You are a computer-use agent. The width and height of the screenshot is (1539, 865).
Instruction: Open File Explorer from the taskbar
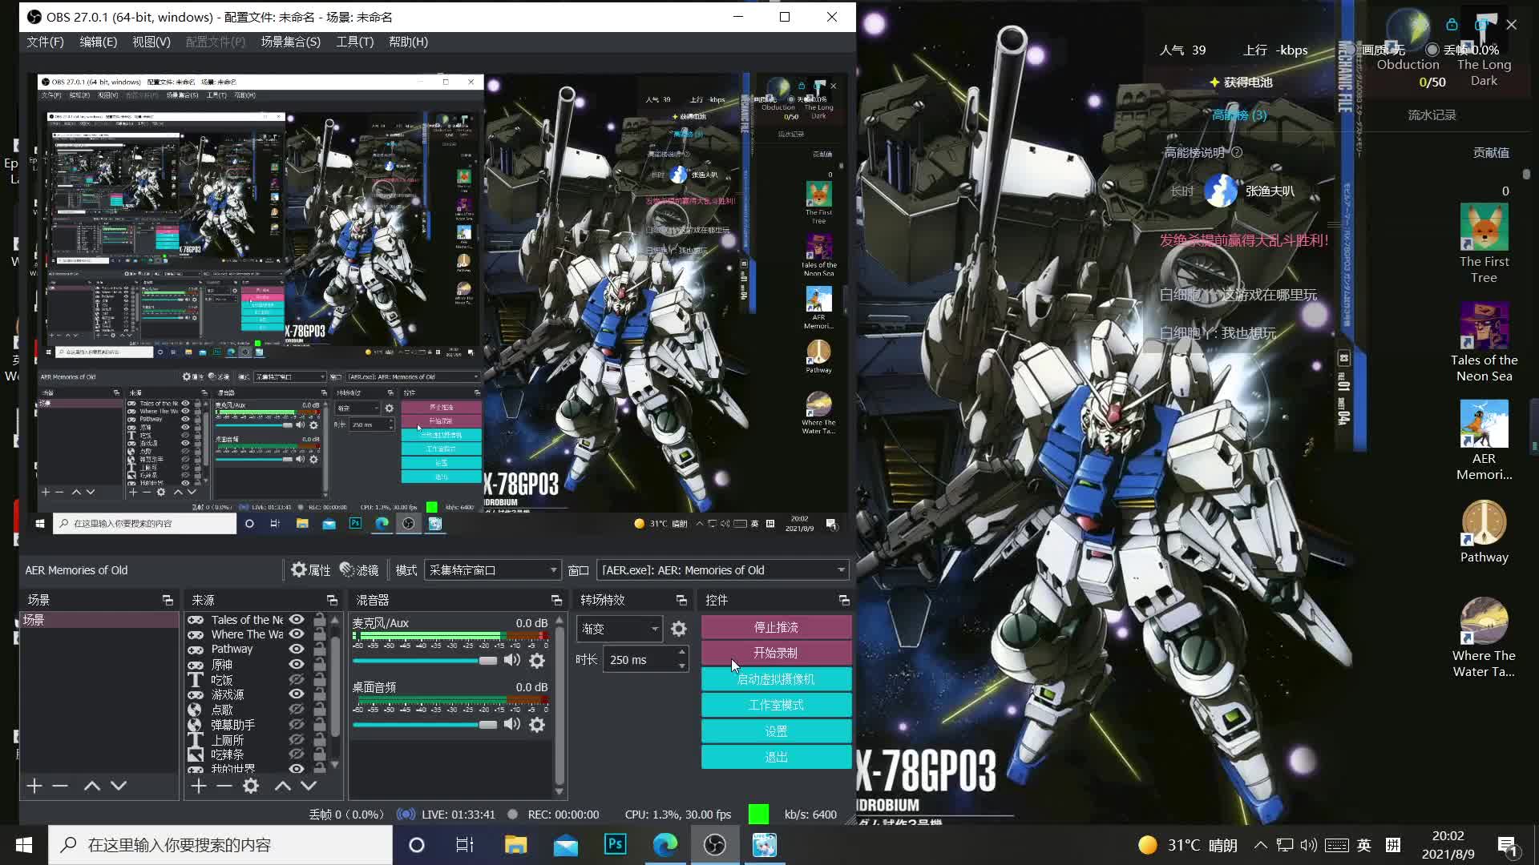click(515, 845)
